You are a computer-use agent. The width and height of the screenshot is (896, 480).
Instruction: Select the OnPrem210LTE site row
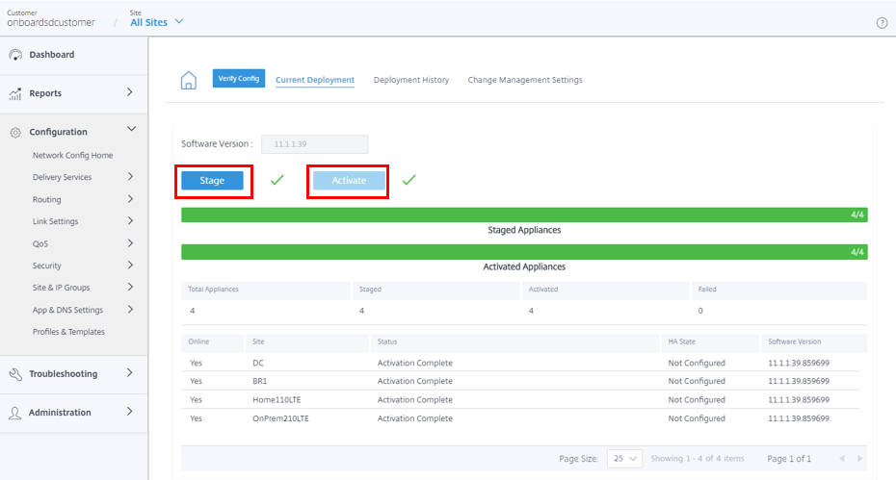click(x=520, y=418)
